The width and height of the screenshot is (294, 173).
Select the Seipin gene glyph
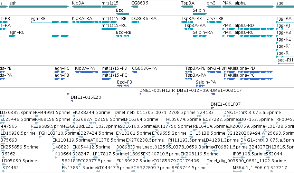(x=200, y=14)
